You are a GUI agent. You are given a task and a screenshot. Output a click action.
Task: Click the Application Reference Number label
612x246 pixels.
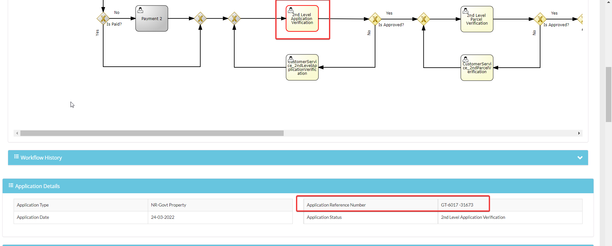click(336, 205)
